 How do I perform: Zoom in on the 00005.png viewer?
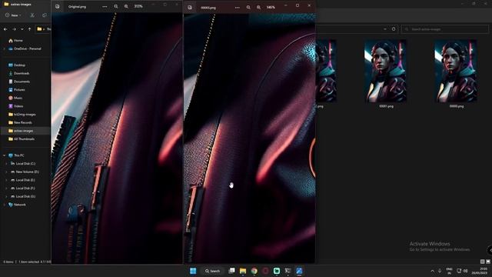point(258,7)
